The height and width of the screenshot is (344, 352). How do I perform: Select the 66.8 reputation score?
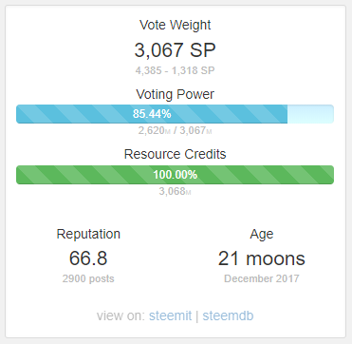[88, 258]
